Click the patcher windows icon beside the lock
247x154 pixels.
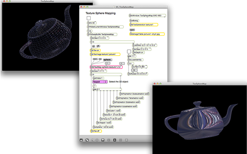(87, 140)
